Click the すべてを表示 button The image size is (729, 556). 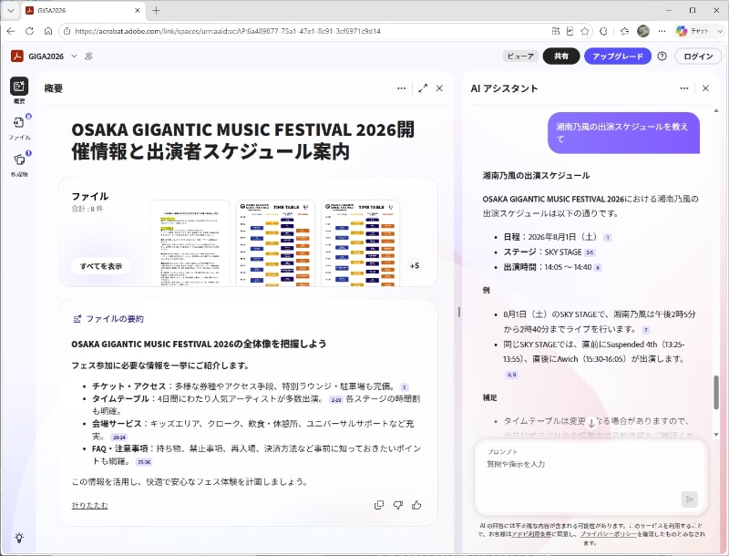101,266
